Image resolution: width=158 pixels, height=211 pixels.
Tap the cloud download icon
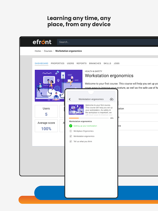click(111, 99)
